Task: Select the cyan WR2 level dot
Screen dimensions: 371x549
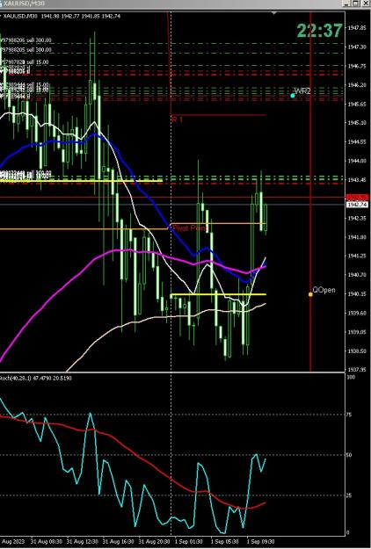Action: pyautogui.click(x=293, y=95)
